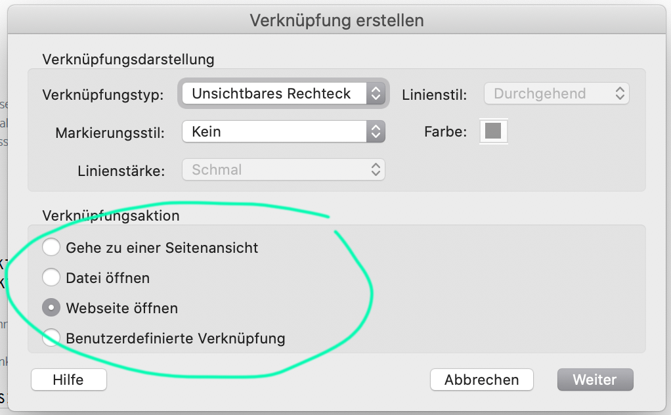
Task: Click the Linienstärke chevron arrows
Action: tap(376, 169)
